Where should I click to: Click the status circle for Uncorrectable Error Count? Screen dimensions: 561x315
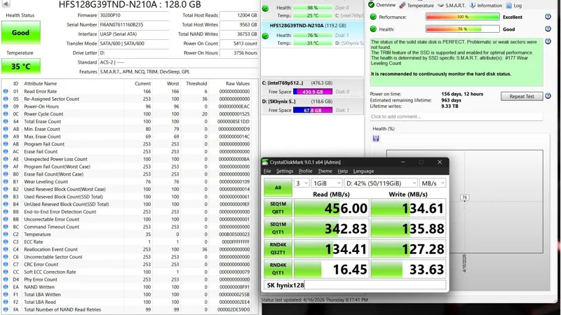6,219
